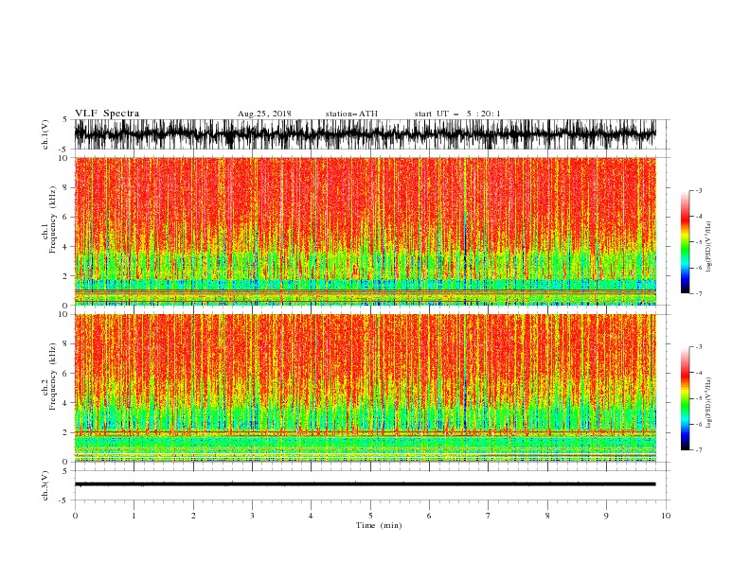Click the "7" tick on the time axis
Image resolution: width=750 pixels, height=579 pixels.
489,516
